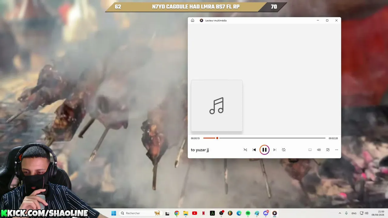
Task: Open Discord from the taskbar
Action: pyautogui.click(x=266, y=213)
